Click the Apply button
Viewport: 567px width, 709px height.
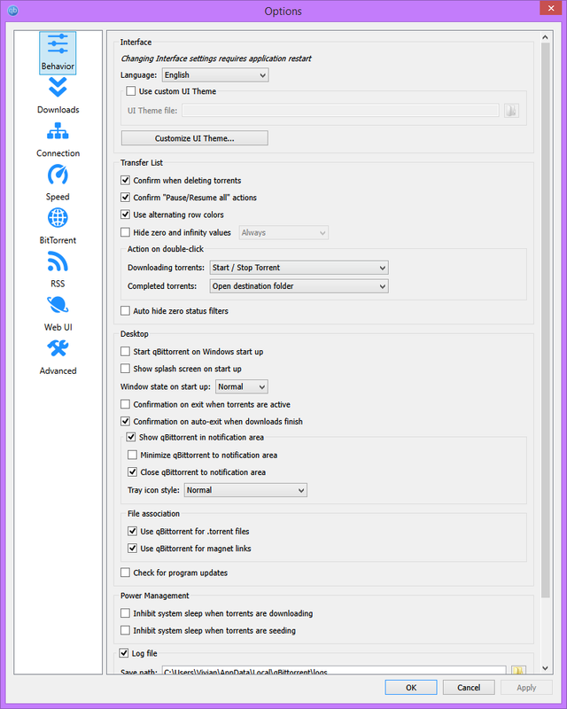(x=526, y=688)
